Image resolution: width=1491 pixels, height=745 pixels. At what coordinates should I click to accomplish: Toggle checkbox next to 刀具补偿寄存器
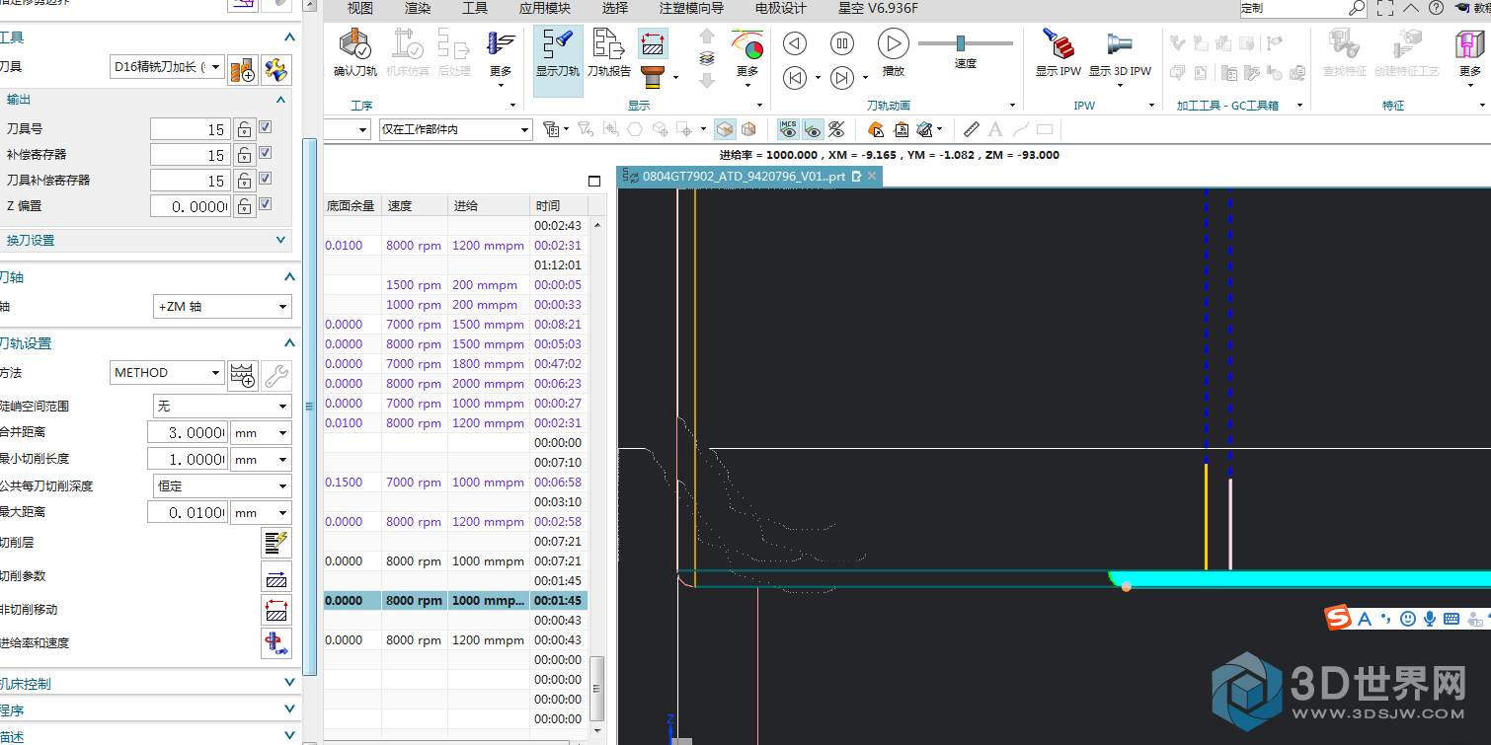click(x=265, y=179)
